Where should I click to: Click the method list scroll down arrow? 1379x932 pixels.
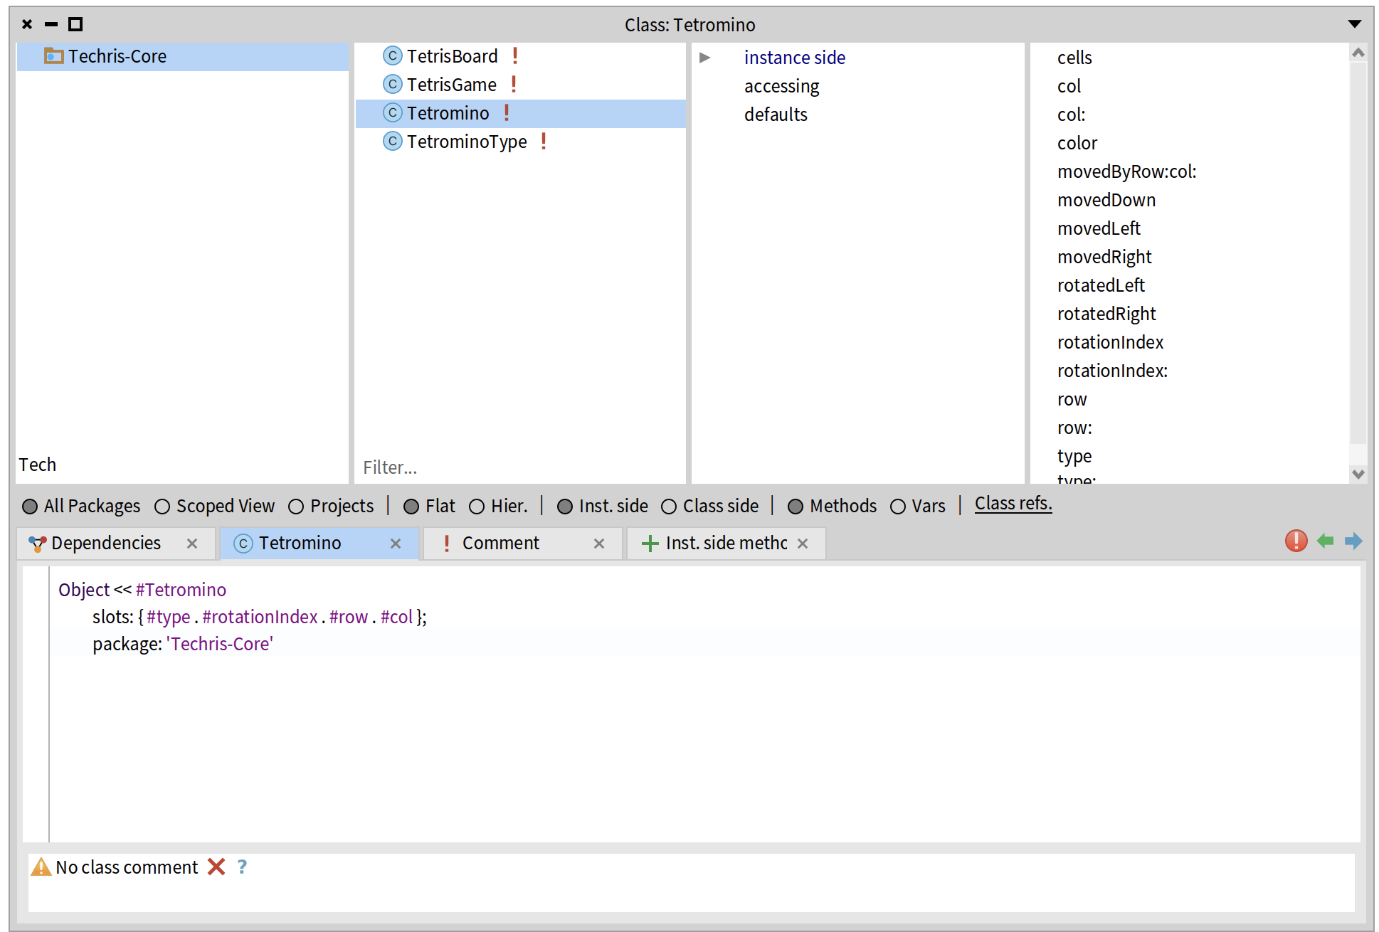(1358, 474)
